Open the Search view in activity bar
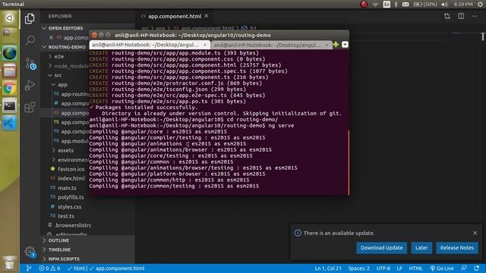The image size is (486, 273). click(30, 40)
